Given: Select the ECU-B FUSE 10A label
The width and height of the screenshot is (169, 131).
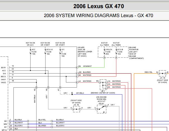Looking at the screenshot, I should tap(120, 52).
